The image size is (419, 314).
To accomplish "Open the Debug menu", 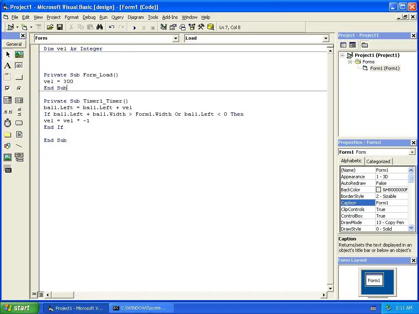I will (89, 17).
